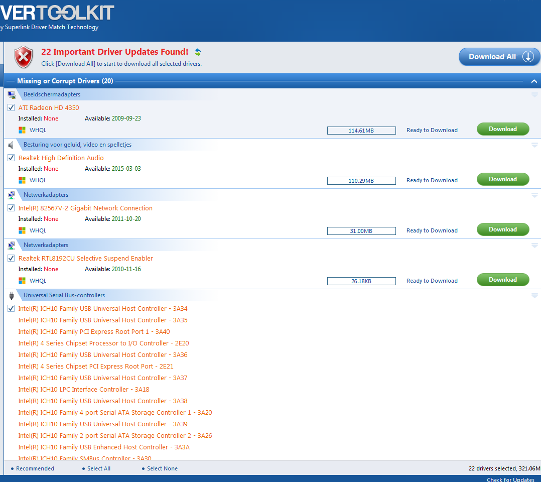This screenshot has width=541, height=482.
Task: Click Ready to Download status for Realtek RTL8192CU
Action: click(432, 281)
